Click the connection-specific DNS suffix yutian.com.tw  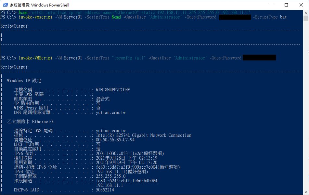(x=110, y=131)
